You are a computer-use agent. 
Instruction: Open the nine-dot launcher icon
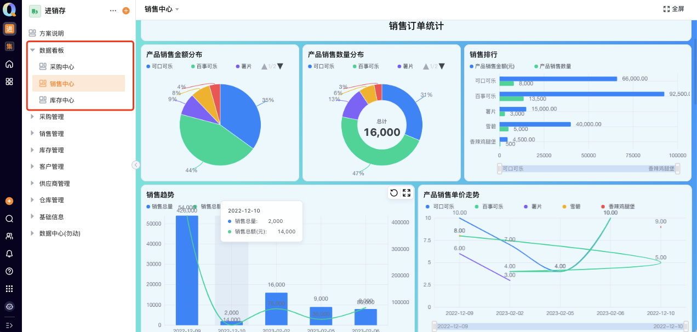[x=9, y=289]
